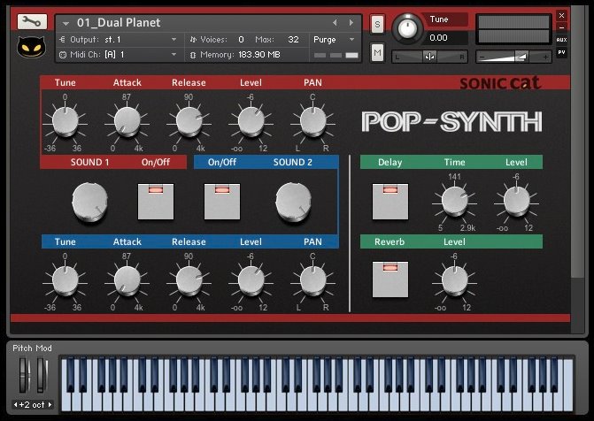Image resolution: width=594 pixels, height=421 pixels.
Task: Toggle the AUX sends button
Action: [561, 40]
